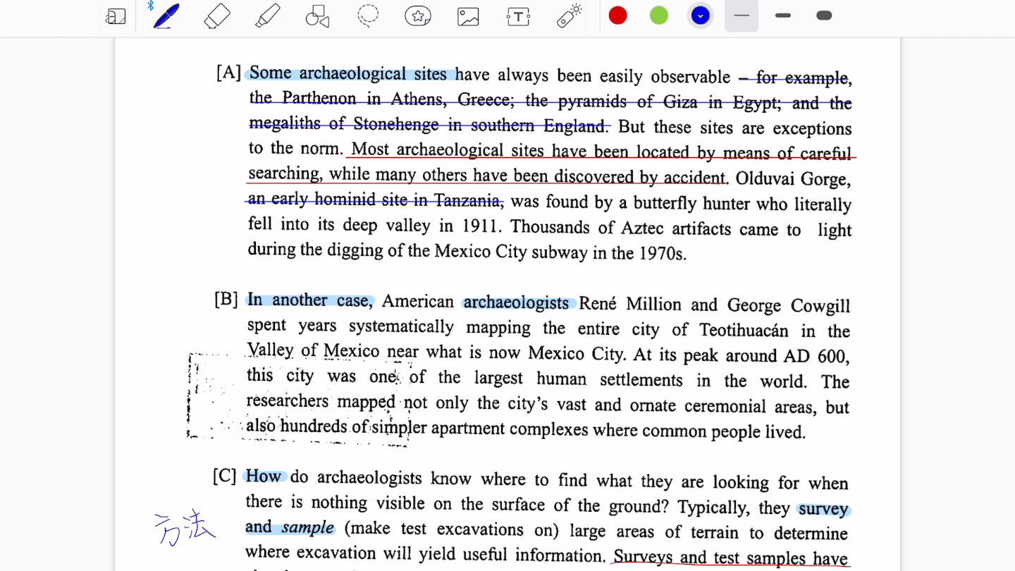Screen dimensions: 1015x571
Task: Click the names 'René Million'
Action: tap(630, 305)
